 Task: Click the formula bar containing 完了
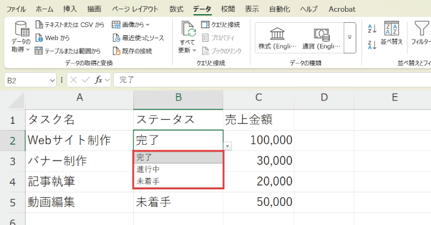[272, 80]
